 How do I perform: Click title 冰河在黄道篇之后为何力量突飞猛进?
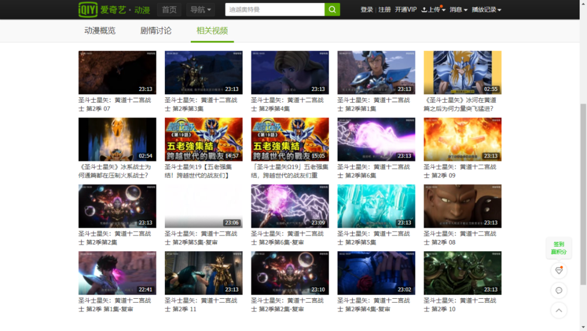pyautogui.click(x=460, y=104)
